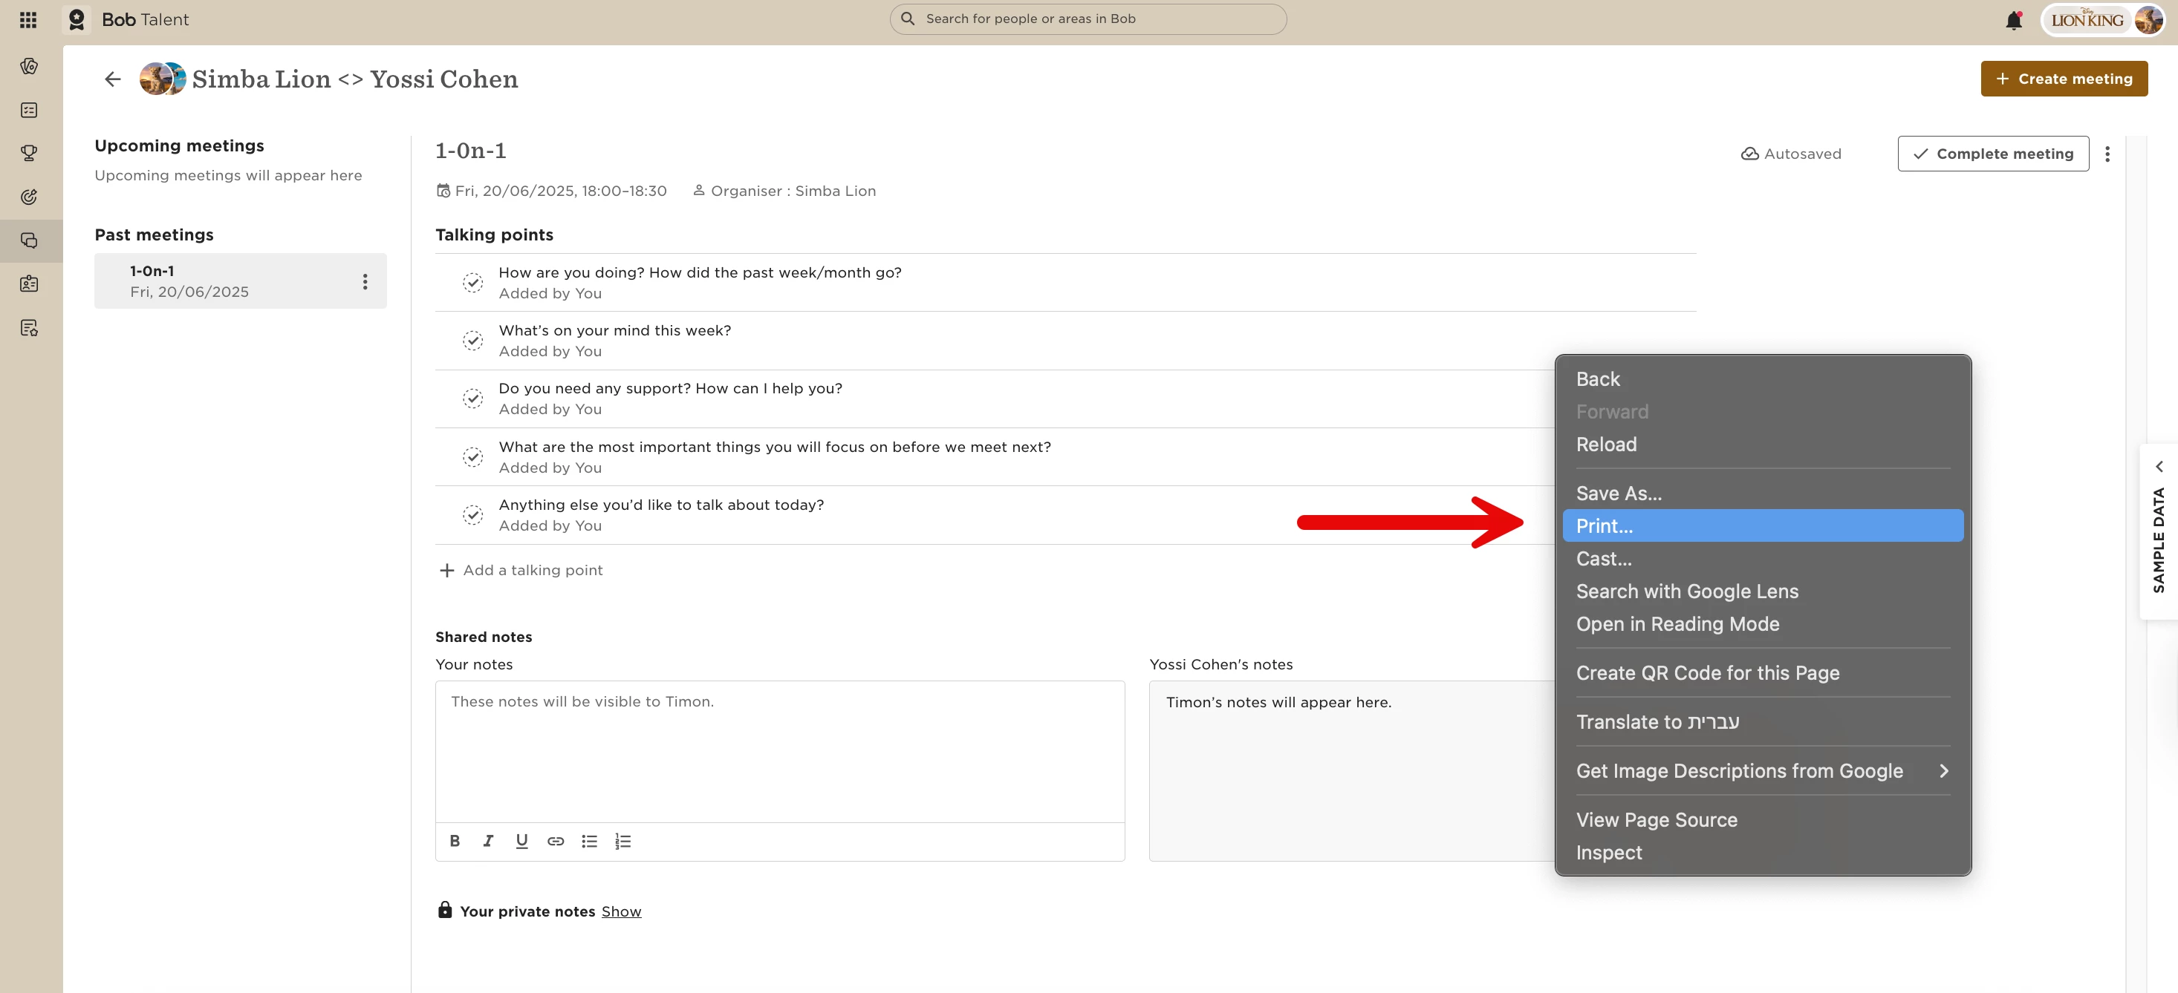This screenshot has width=2178, height=993.
Task: Choose Create QR Code for this Page
Action: tap(1762, 673)
